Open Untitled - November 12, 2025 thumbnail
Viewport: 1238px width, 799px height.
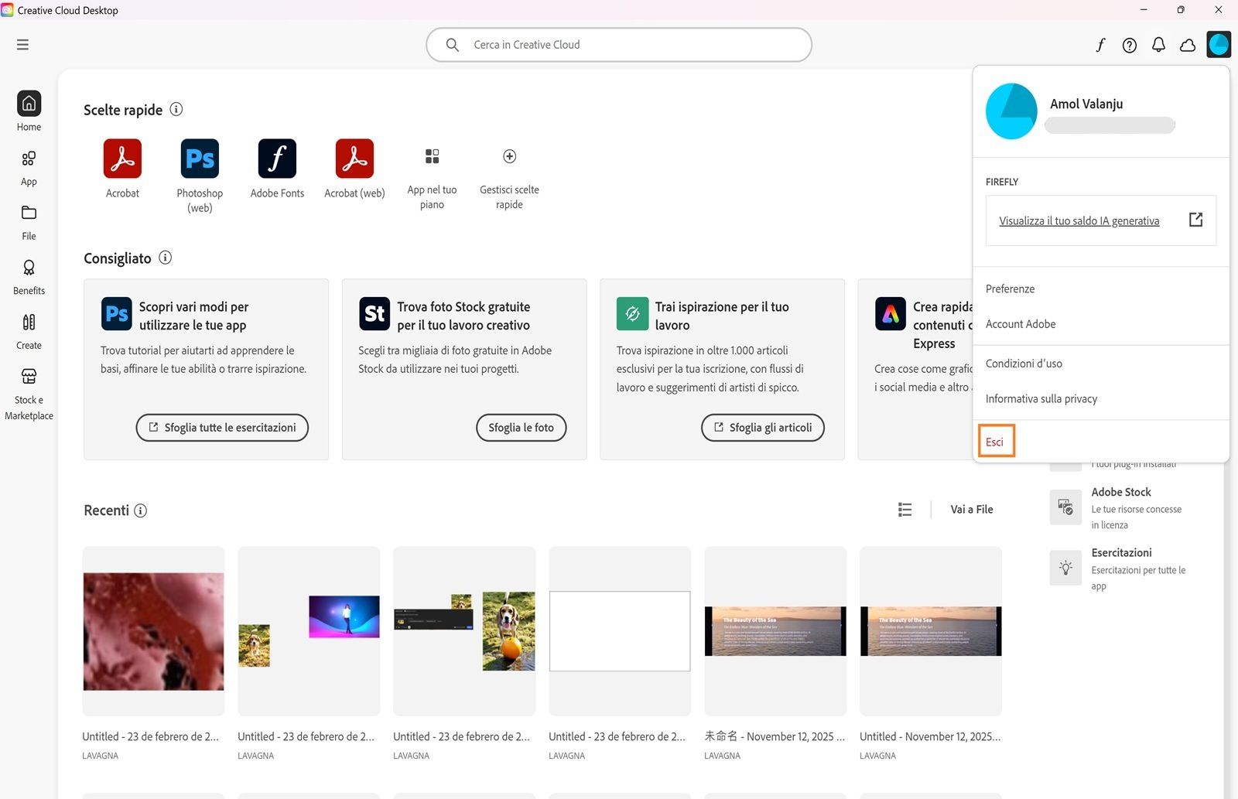coord(931,631)
